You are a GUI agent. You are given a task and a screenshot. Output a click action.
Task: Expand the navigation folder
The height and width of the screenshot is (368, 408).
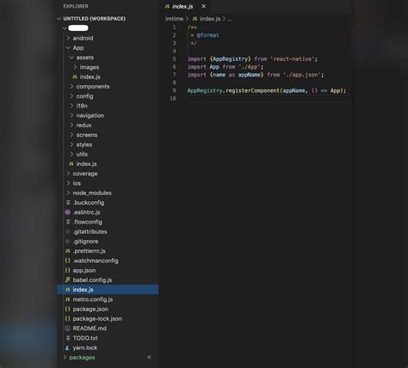click(90, 115)
